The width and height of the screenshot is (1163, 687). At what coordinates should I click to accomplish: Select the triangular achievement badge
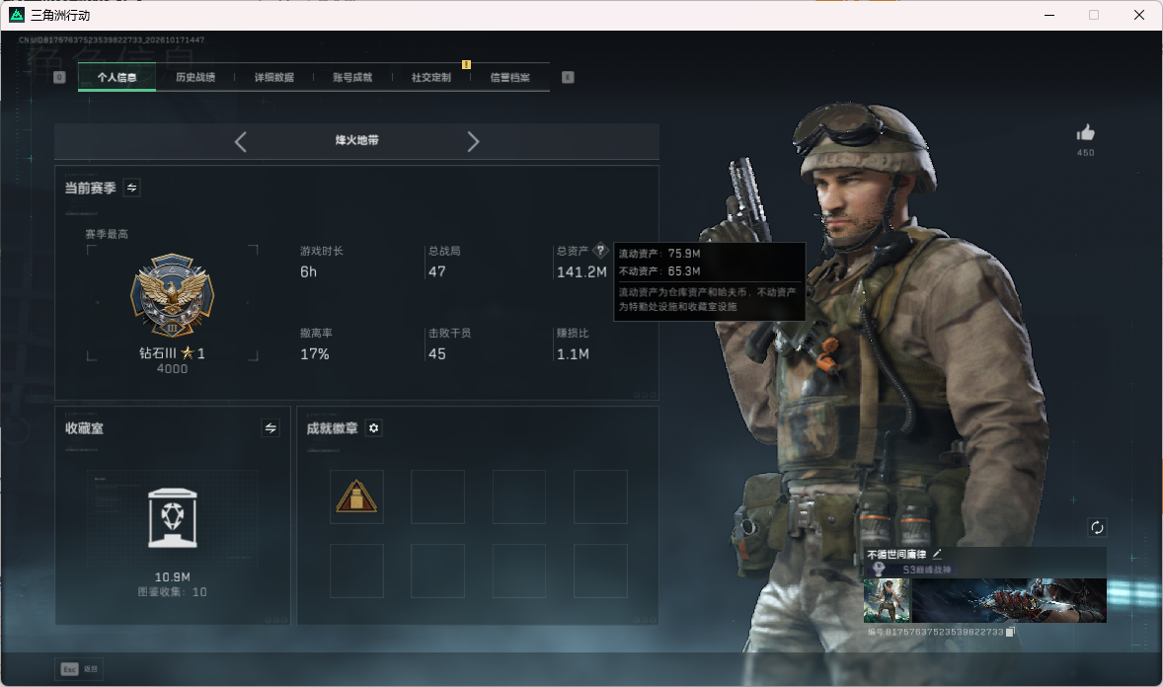(356, 496)
